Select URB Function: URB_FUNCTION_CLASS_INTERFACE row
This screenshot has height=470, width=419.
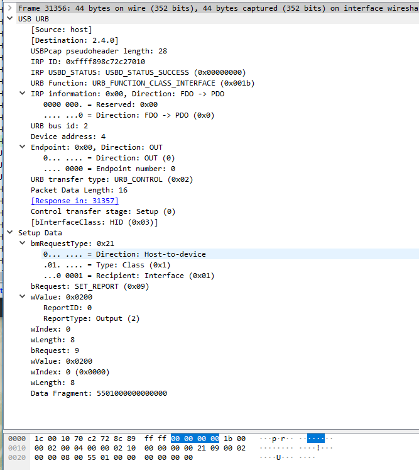pos(143,83)
